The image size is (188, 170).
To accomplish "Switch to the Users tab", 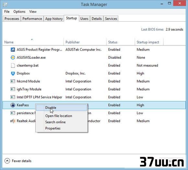I will click(x=84, y=19).
